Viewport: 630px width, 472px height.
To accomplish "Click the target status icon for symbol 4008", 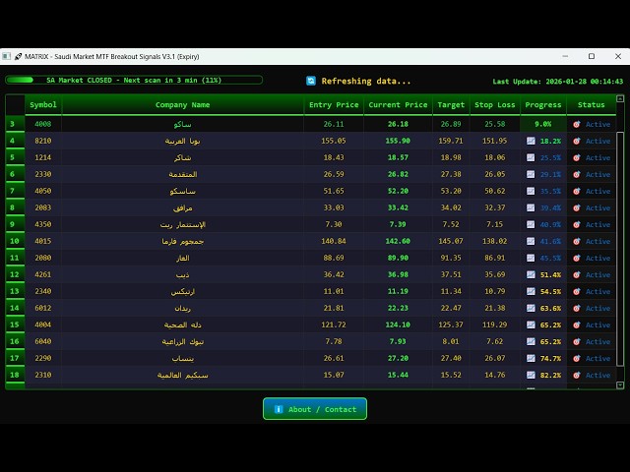I will coord(577,125).
